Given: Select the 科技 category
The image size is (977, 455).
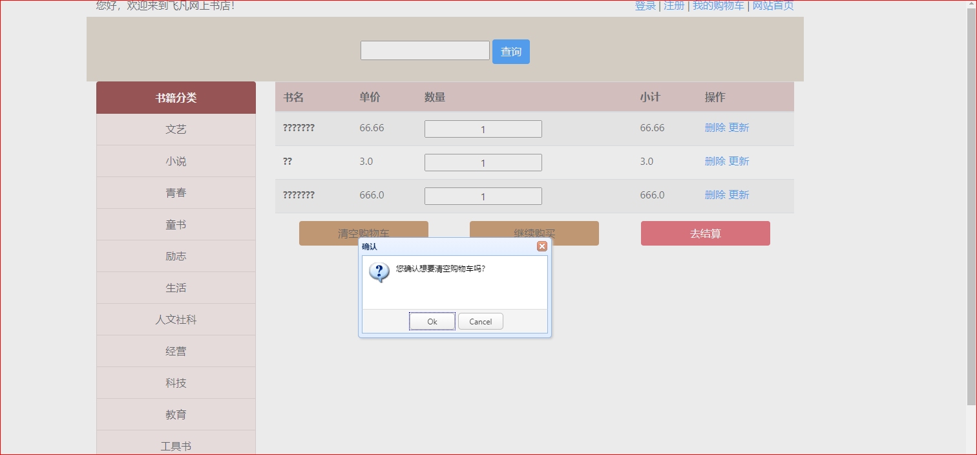Looking at the screenshot, I should 176,383.
